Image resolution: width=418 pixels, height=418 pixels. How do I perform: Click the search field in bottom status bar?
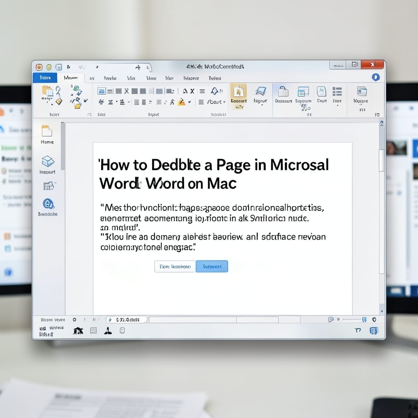(127, 319)
